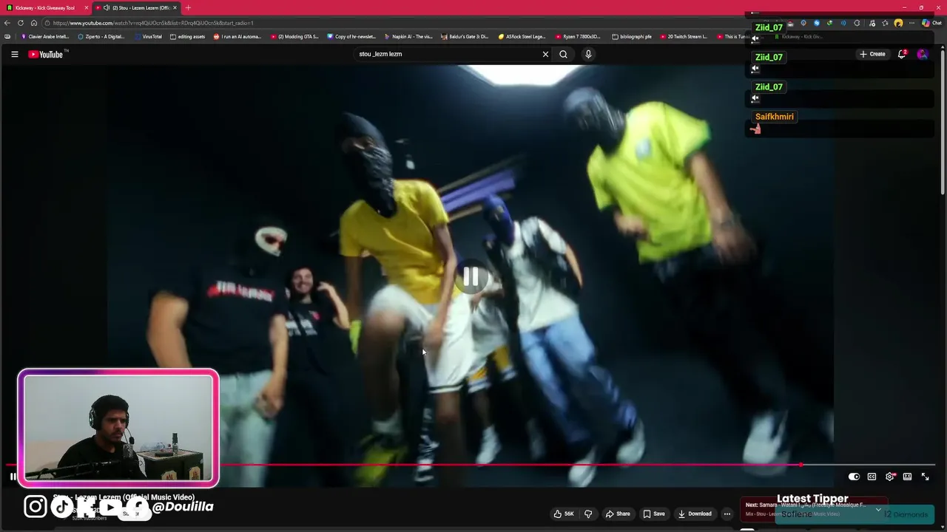This screenshot has width=947, height=532.
Task: Run search with the magnifier button
Action: (x=563, y=54)
